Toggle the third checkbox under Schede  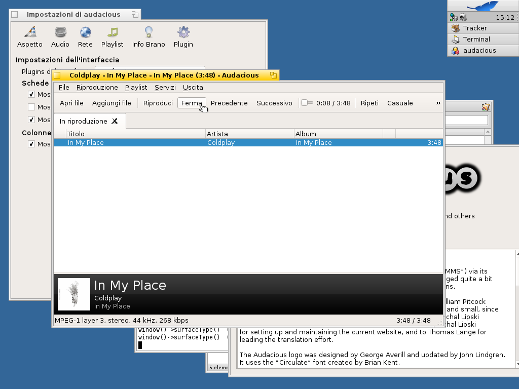point(31,120)
